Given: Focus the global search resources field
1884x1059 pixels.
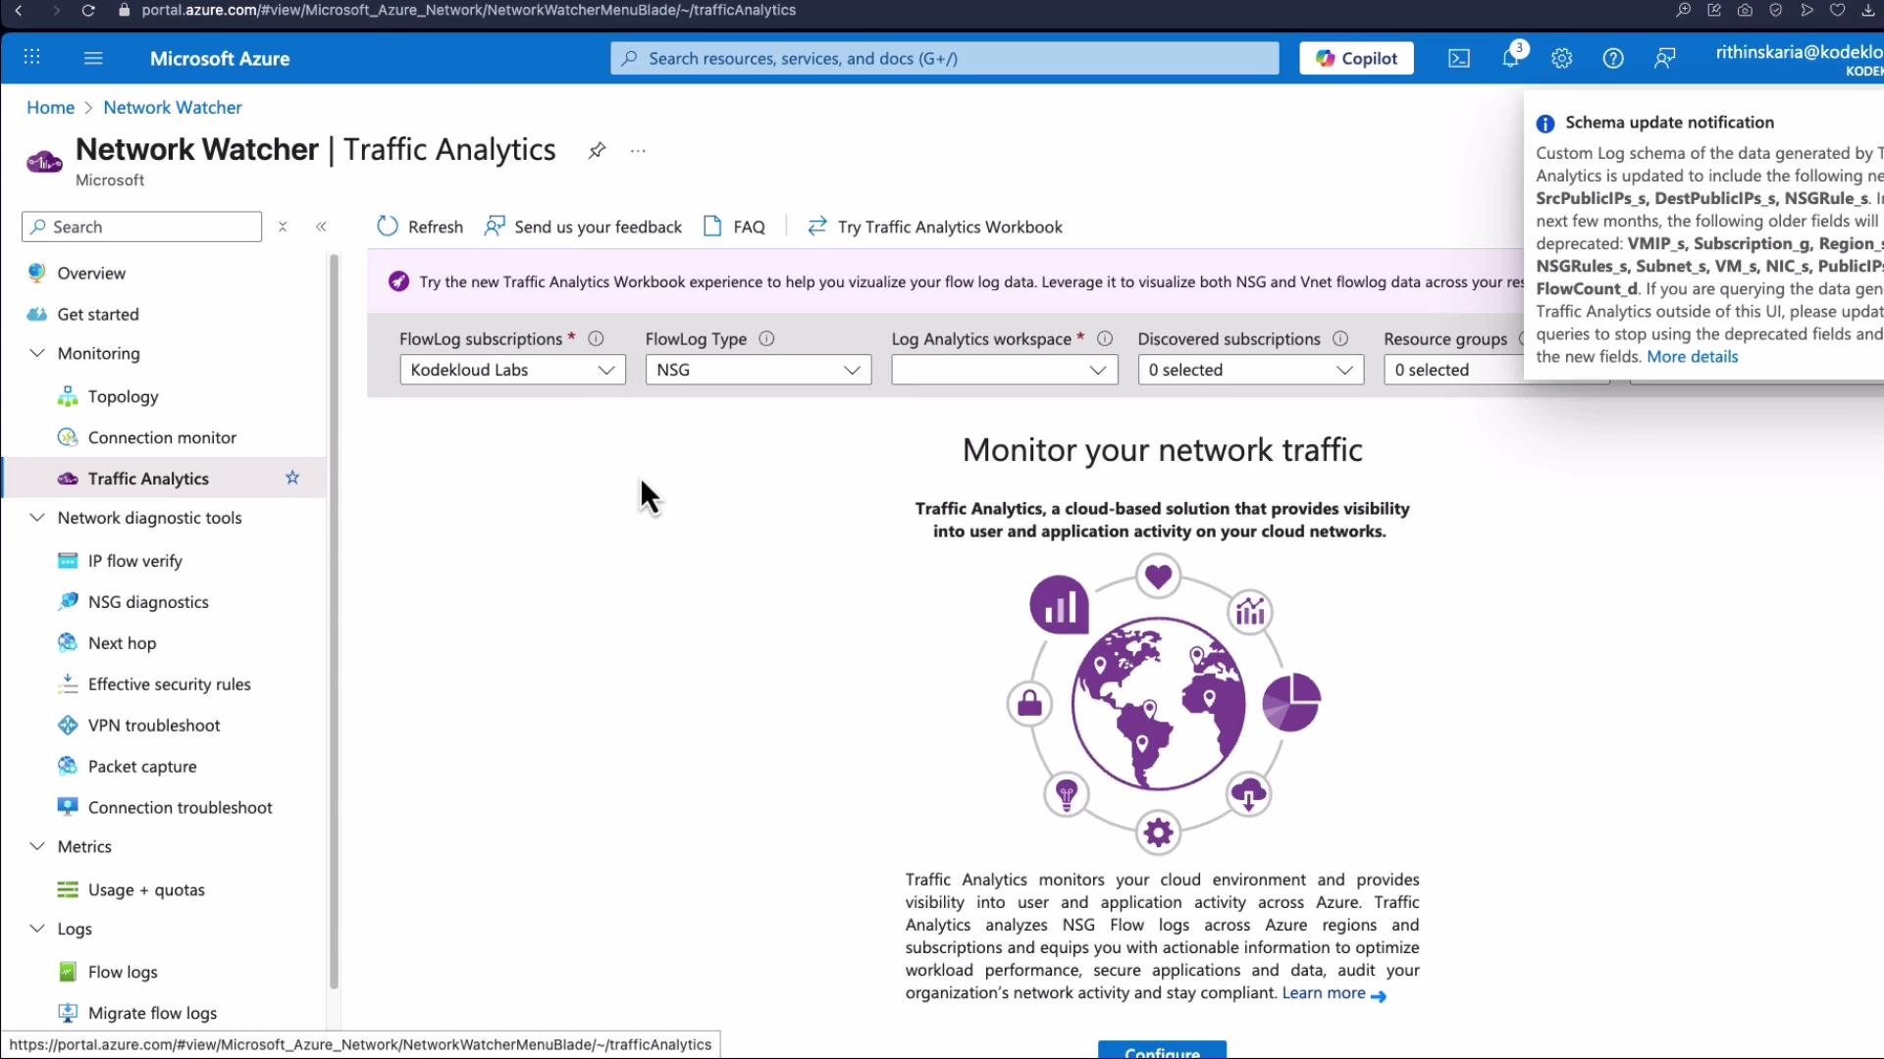Looking at the screenshot, I should tap(944, 58).
